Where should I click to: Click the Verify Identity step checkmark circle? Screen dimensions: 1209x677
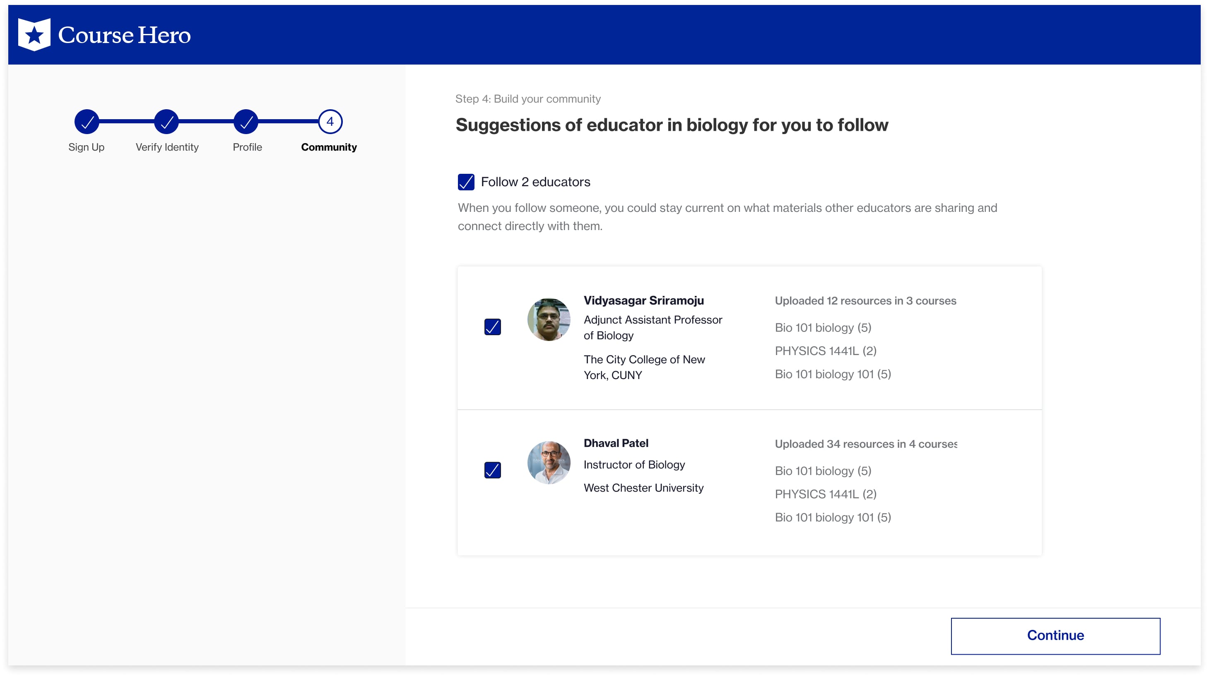click(166, 122)
